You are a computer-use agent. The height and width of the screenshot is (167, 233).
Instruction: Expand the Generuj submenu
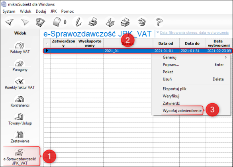(x=191, y=57)
